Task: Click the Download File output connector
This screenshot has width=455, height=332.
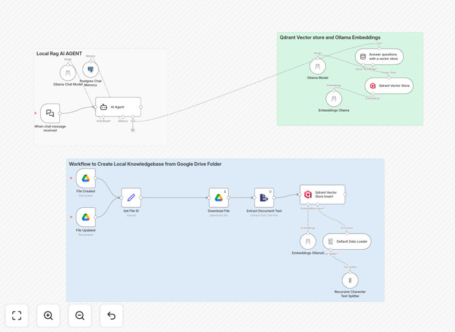Action: pos(229,198)
